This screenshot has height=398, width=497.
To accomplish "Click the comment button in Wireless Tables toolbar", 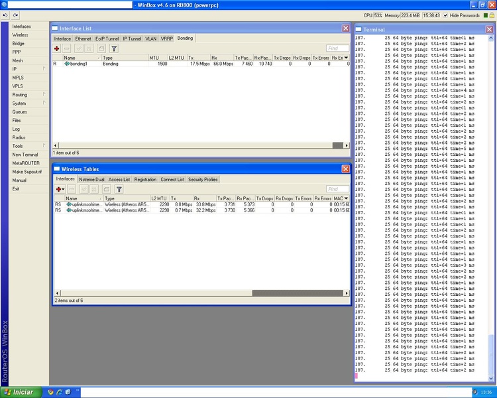I will coord(106,189).
